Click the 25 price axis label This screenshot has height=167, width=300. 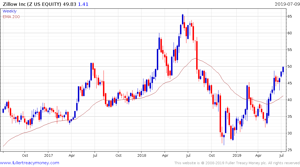point(290,150)
